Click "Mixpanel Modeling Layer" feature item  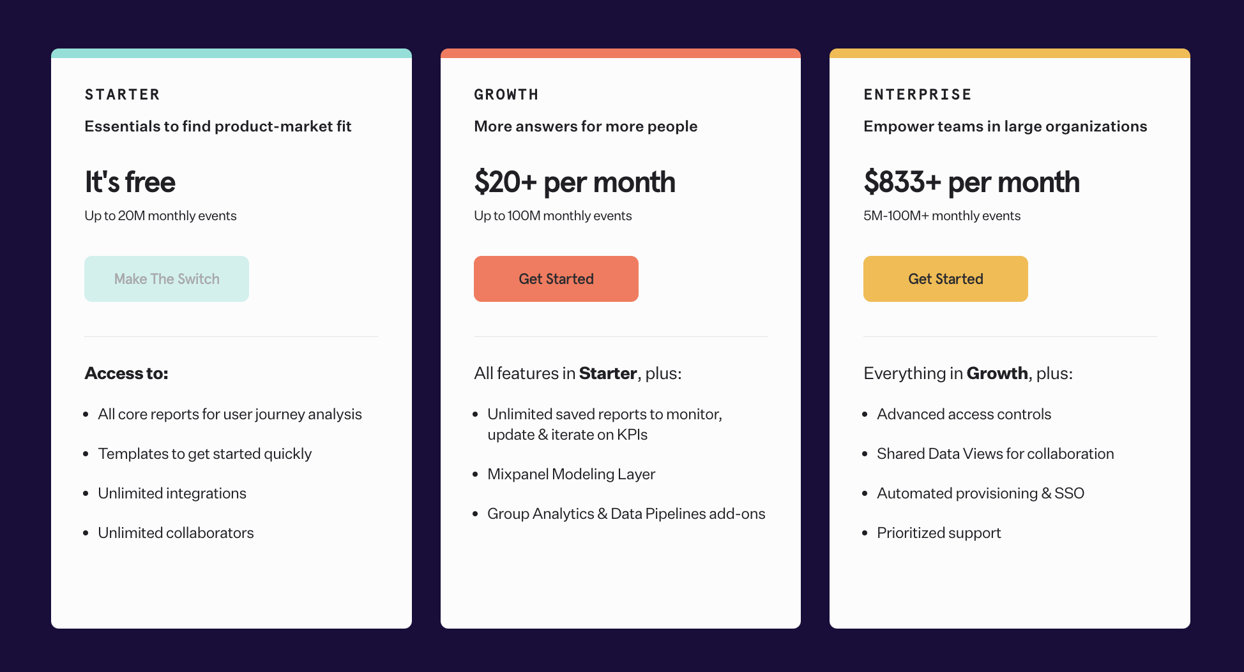point(571,474)
